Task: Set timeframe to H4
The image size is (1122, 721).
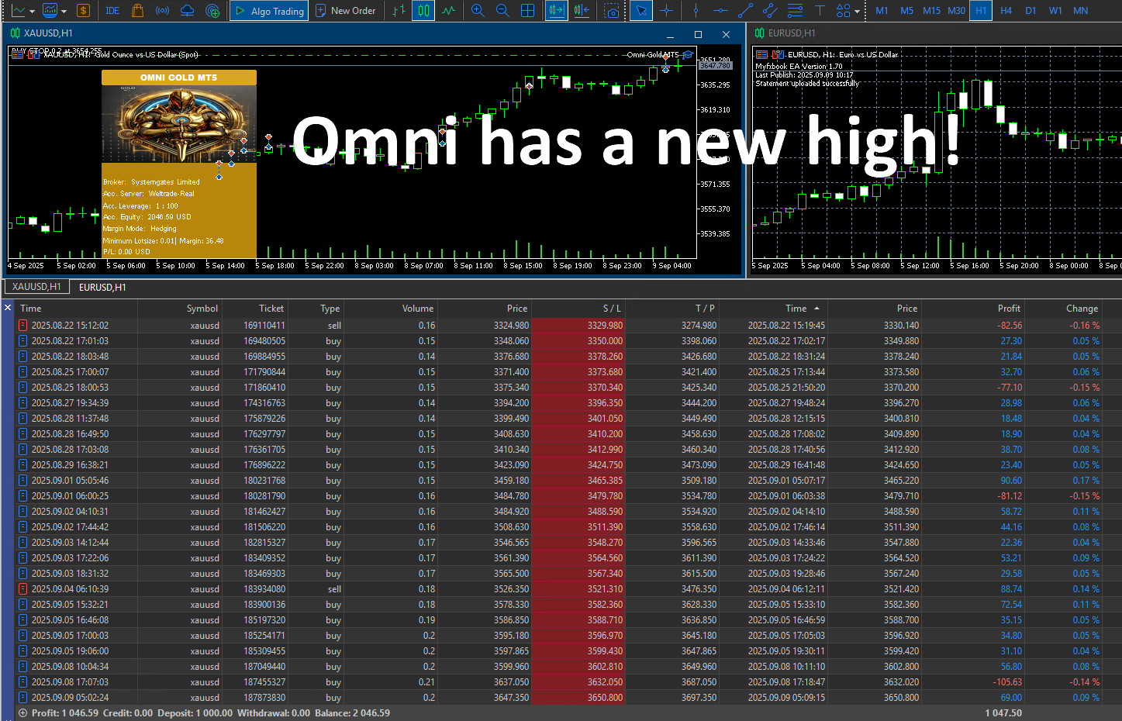Action: [1006, 11]
